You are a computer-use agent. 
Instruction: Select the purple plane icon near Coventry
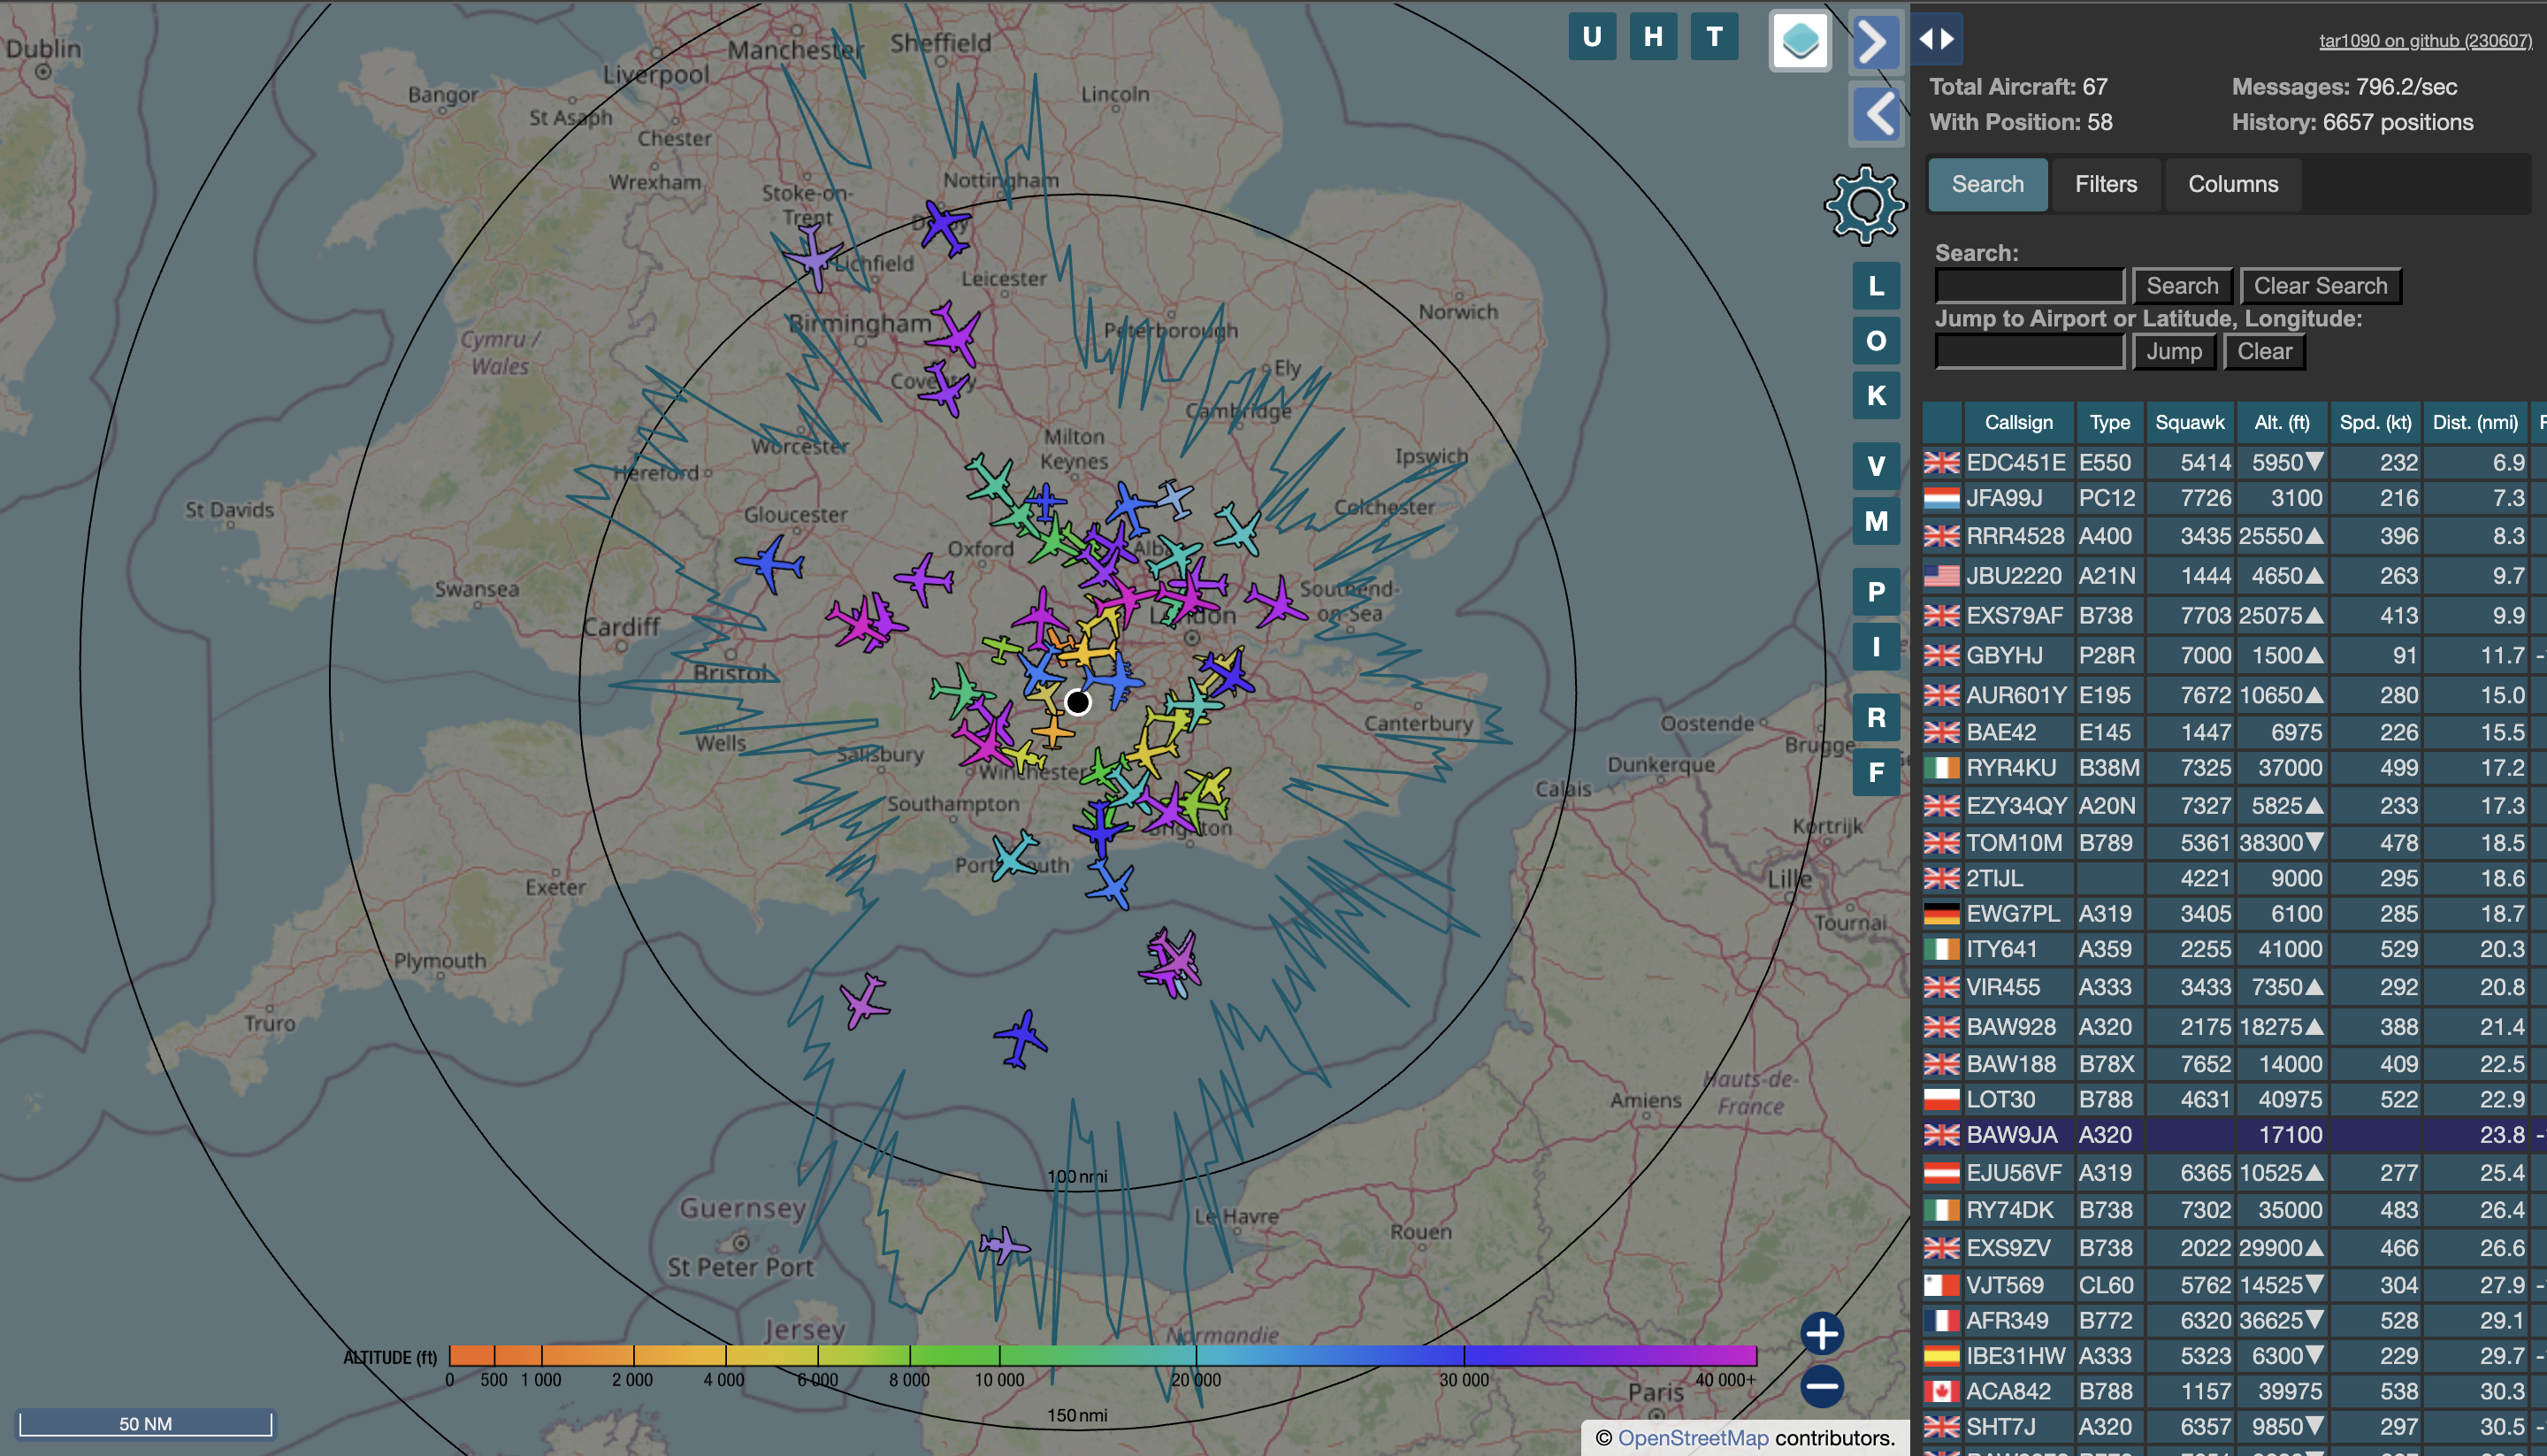tap(945, 388)
